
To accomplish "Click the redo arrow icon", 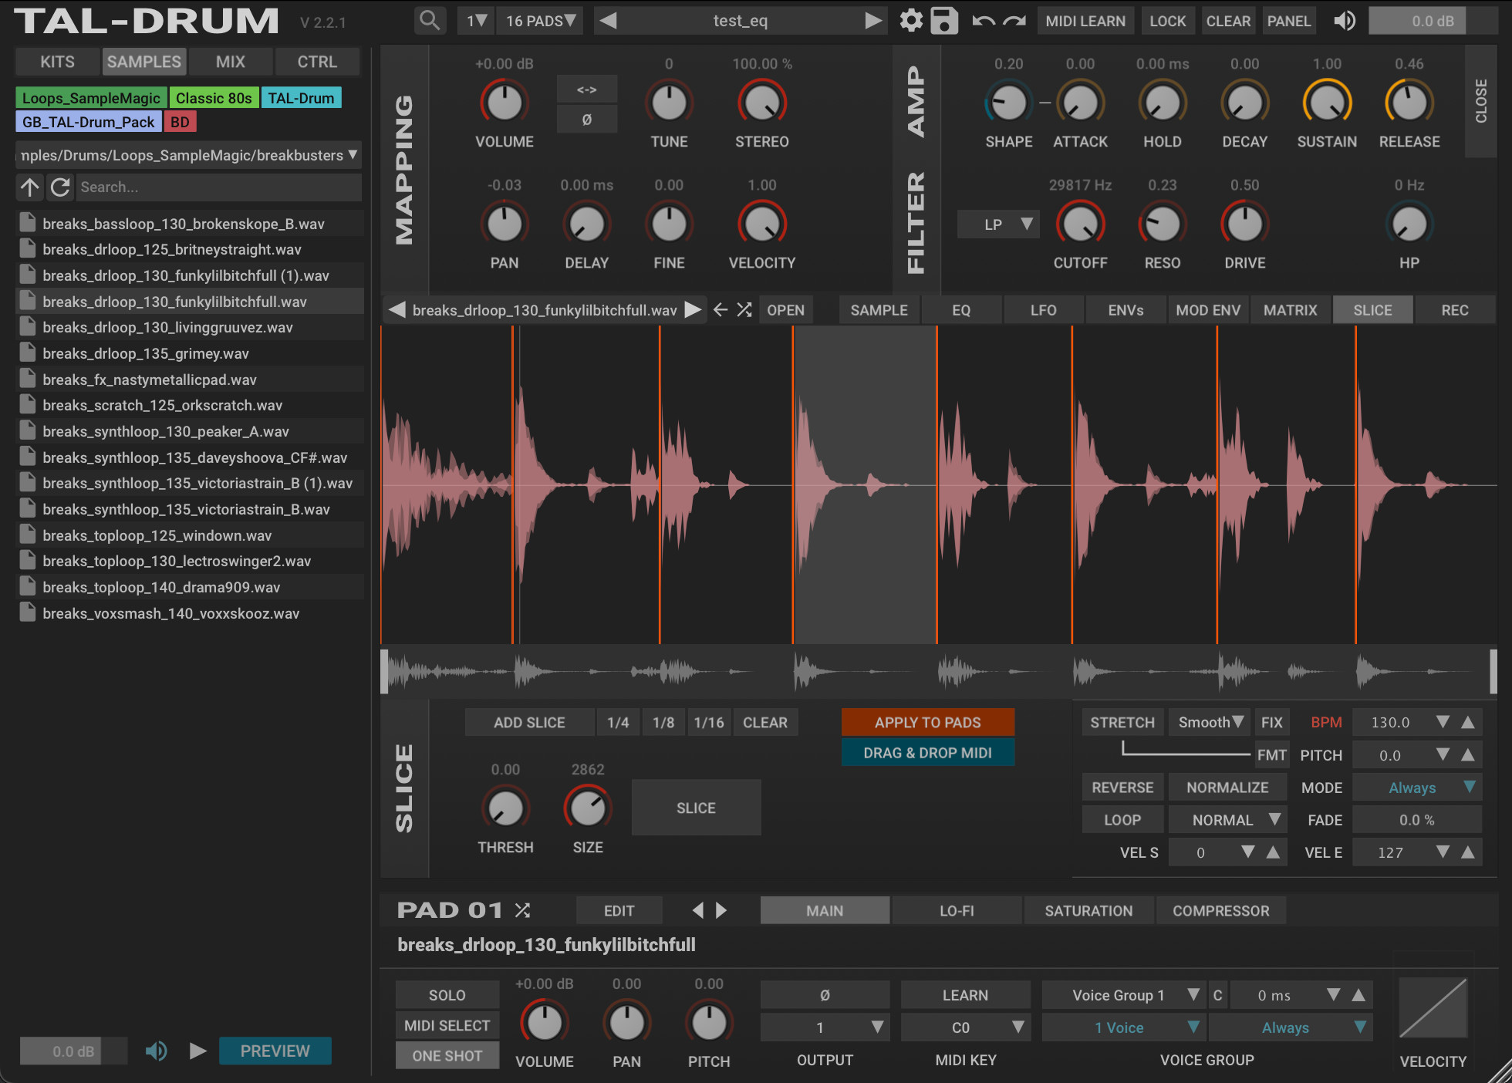I will coord(1014,21).
